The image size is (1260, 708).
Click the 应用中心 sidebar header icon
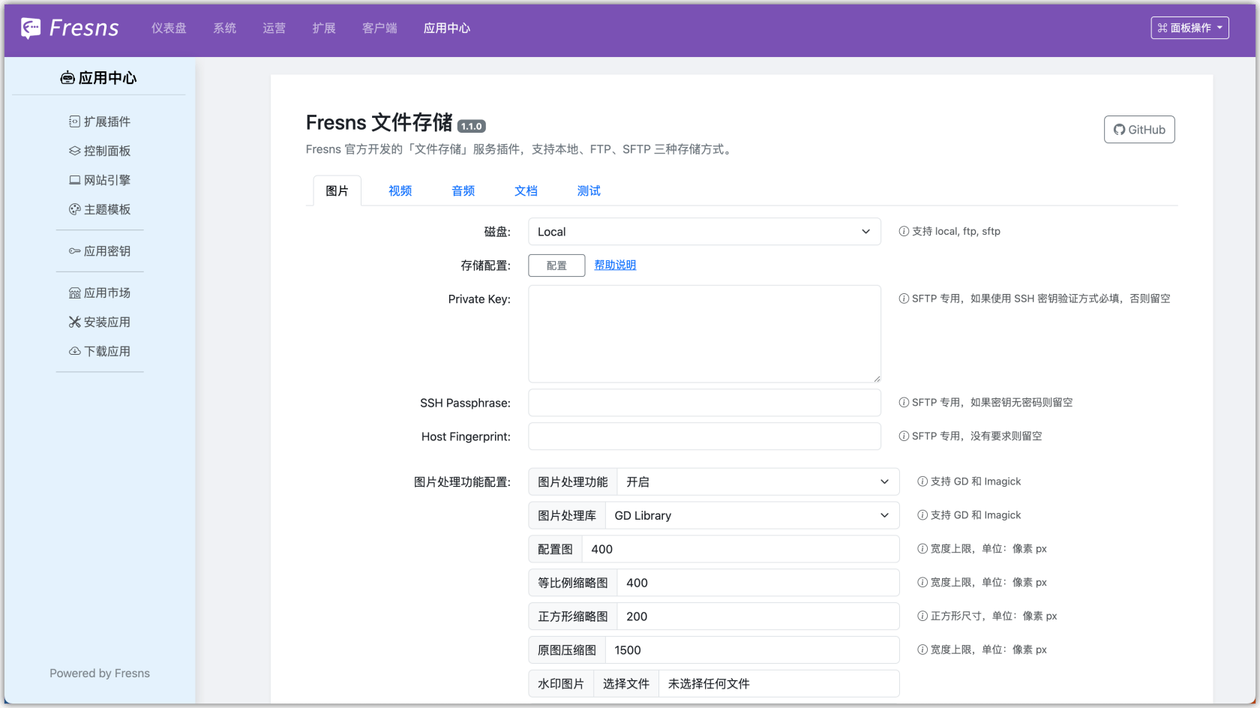coord(67,78)
